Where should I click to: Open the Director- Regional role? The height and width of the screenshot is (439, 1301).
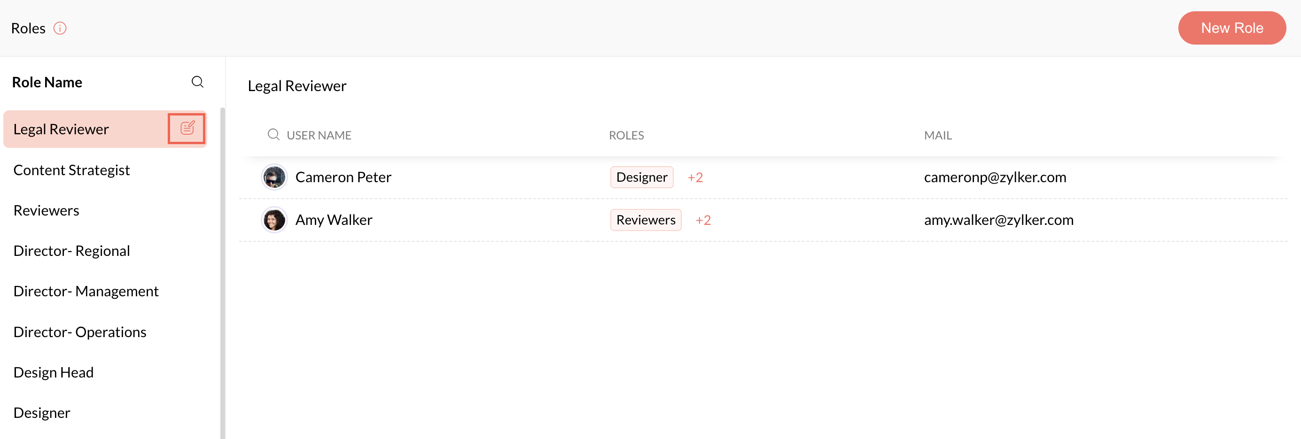pos(72,251)
